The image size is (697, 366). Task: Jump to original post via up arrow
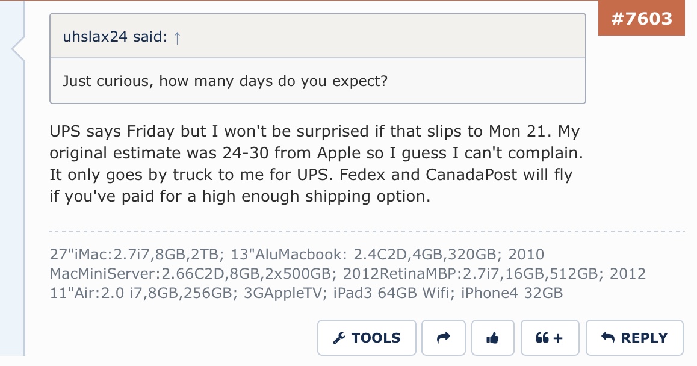(x=178, y=37)
